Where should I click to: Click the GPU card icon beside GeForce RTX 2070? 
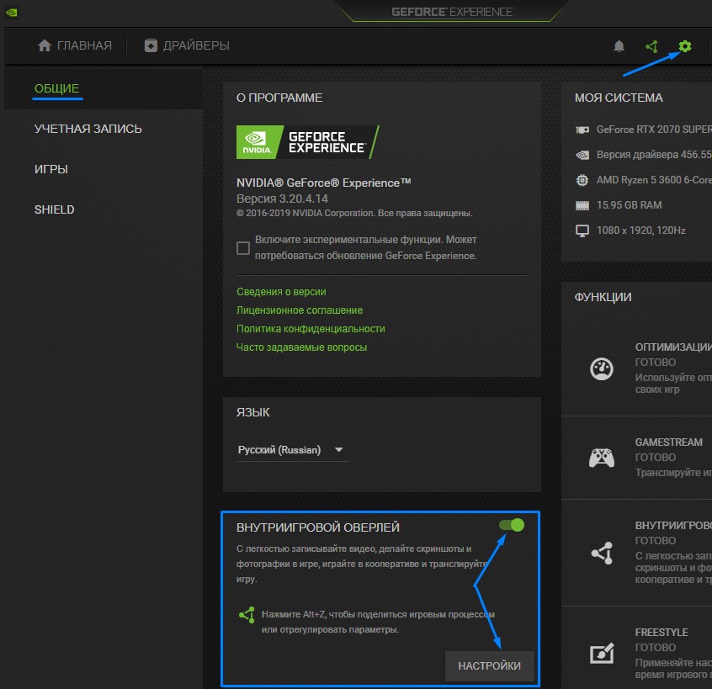pyautogui.click(x=582, y=130)
